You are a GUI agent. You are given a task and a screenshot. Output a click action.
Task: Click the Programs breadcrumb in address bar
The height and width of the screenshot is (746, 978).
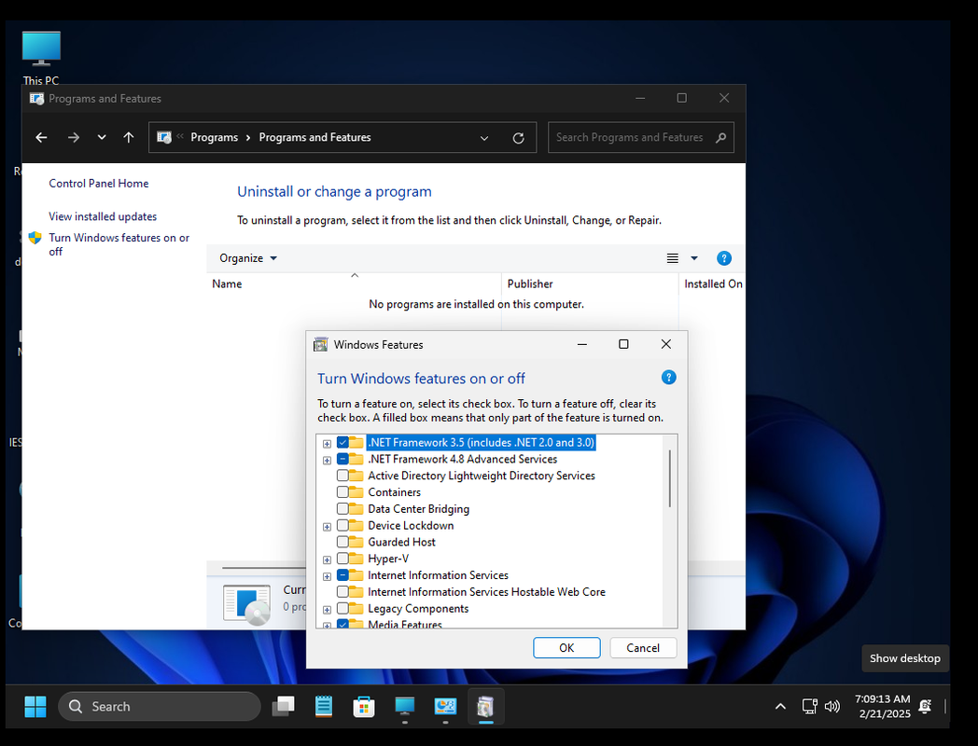click(x=214, y=137)
